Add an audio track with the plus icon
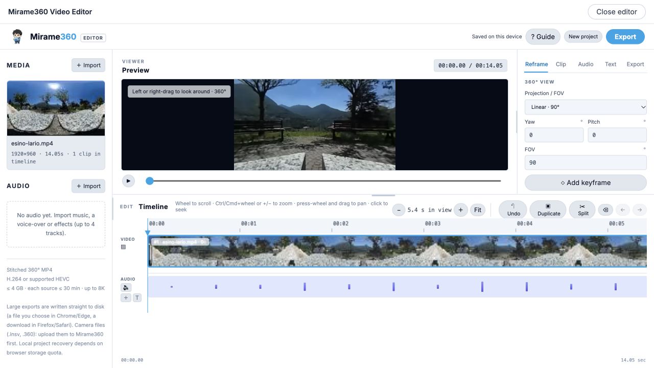Image resolution: width=654 pixels, height=368 pixels. (126, 297)
